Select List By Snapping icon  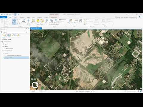click(x=15, y=35)
